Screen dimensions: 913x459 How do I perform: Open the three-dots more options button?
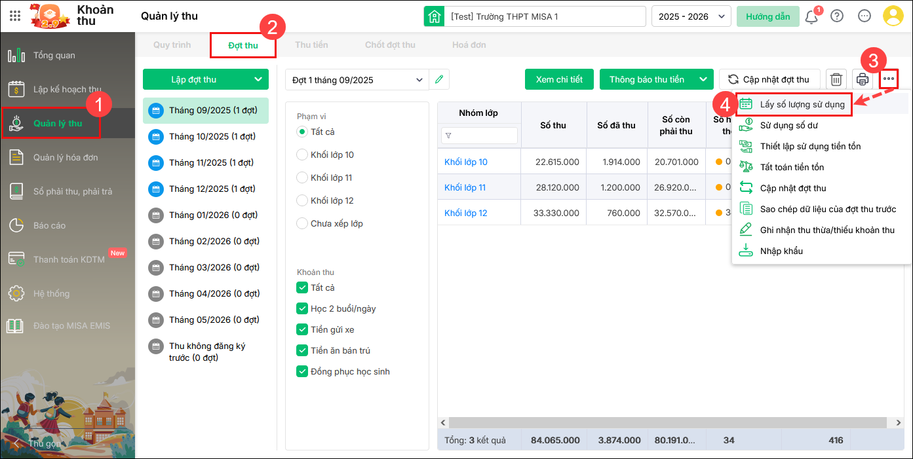click(888, 79)
